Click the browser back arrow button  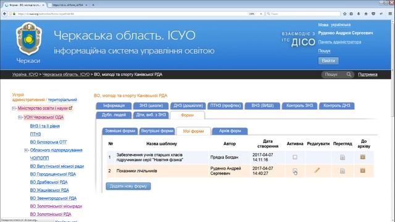click(x=4, y=14)
